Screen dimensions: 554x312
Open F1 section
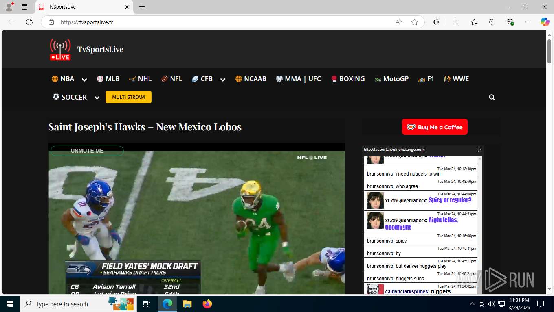click(x=426, y=79)
